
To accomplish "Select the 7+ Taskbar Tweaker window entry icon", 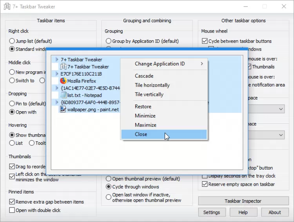I will point(64,67).
